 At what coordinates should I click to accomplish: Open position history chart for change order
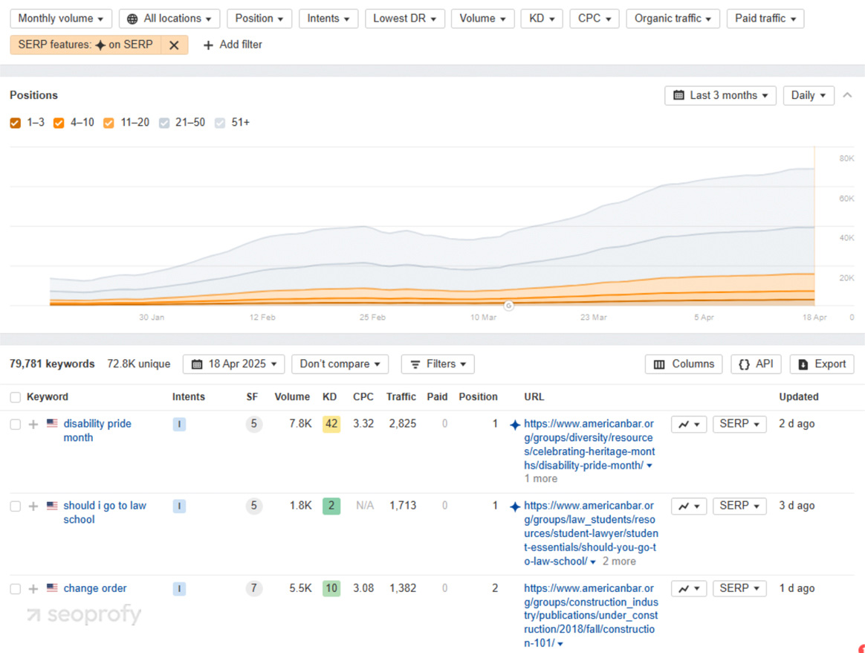pyautogui.click(x=689, y=588)
